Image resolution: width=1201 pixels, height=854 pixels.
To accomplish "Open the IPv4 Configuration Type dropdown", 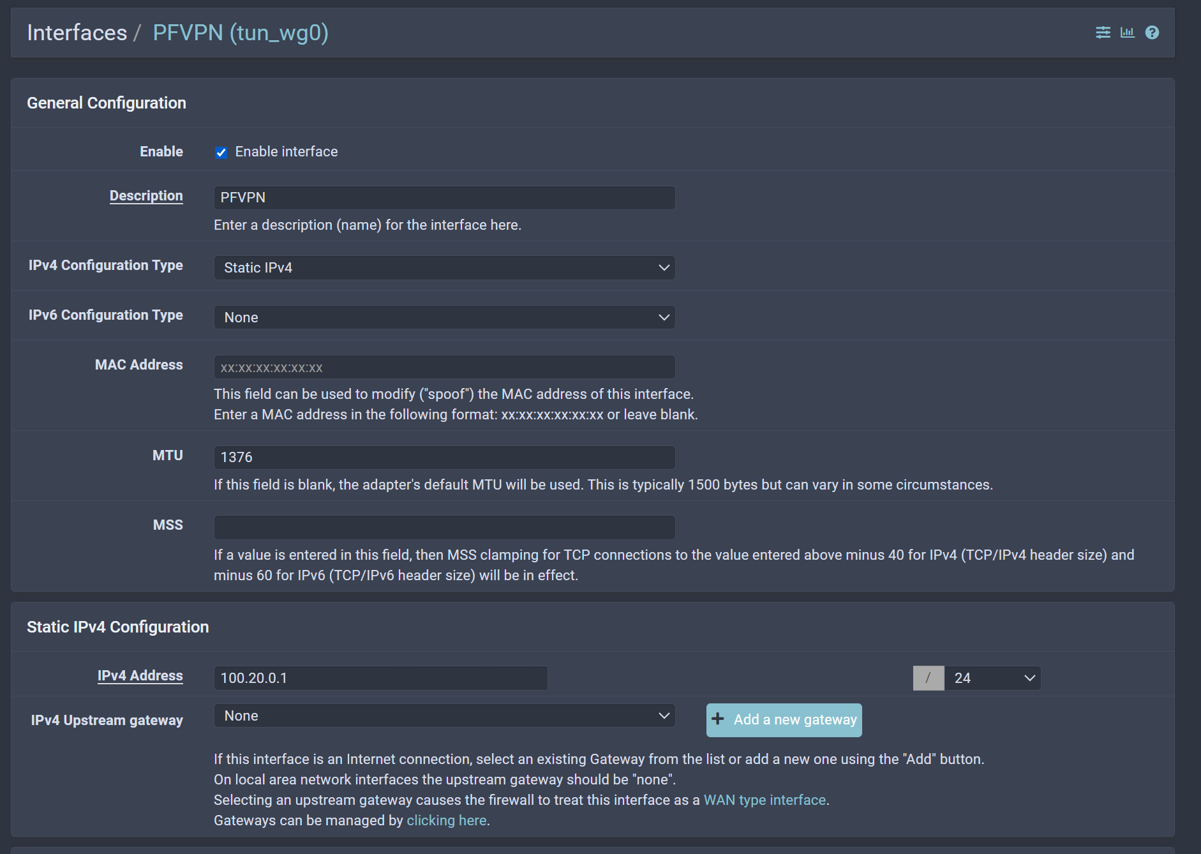I will coord(445,268).
